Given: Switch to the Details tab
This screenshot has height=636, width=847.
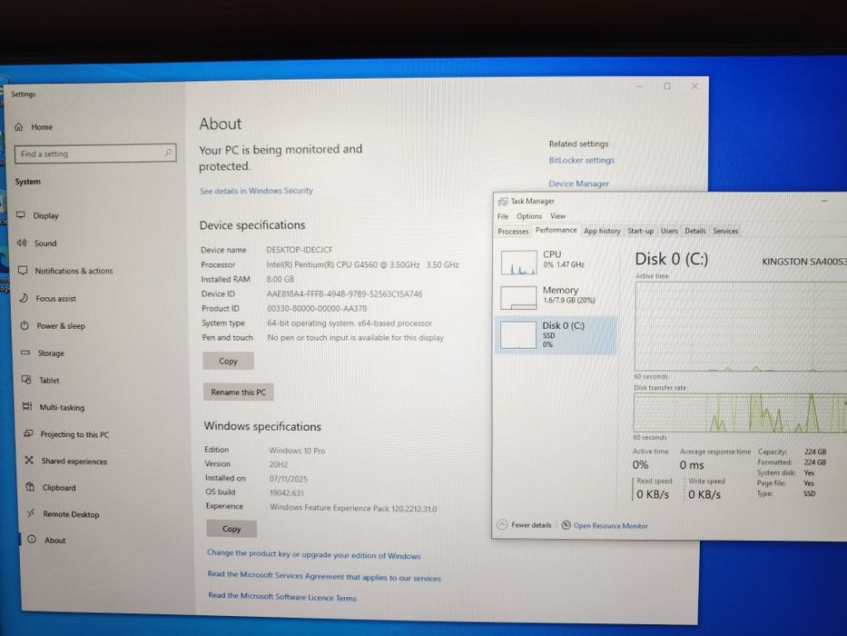Looking at the screenshot, I should (x=694, y=231).
